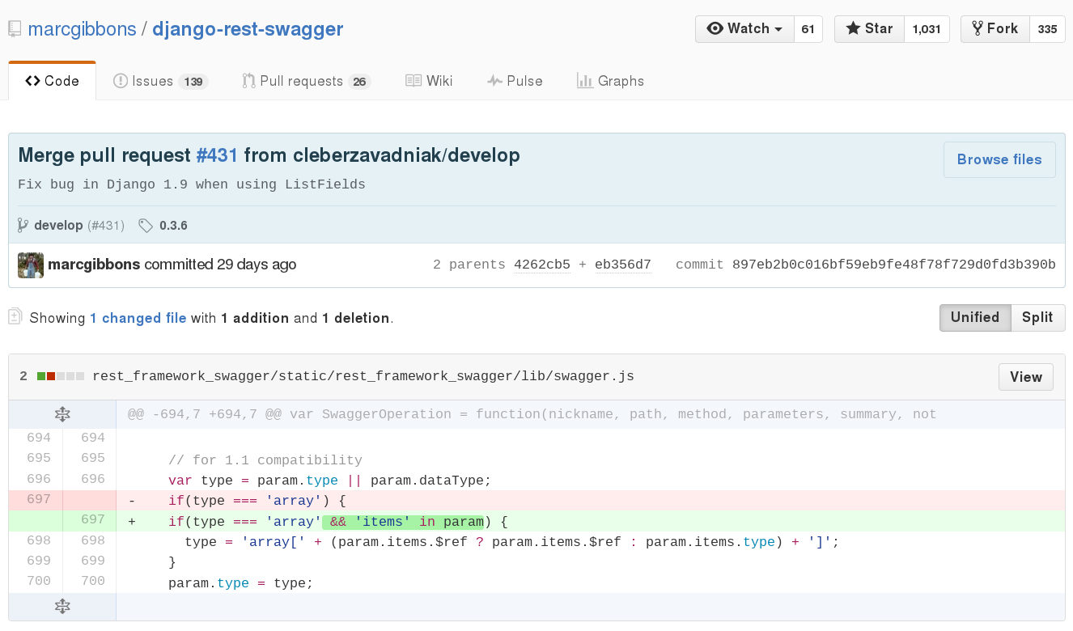Click the (#431) text next to develop
The image size is (1073, 631).
(x=106, y=225)
